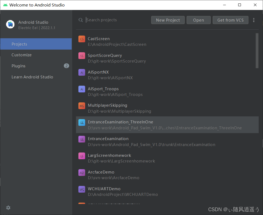Click path D:\svn-work\ArcfaceDemo
This screenshot has height=215, width=263.
tap(113, 178)
